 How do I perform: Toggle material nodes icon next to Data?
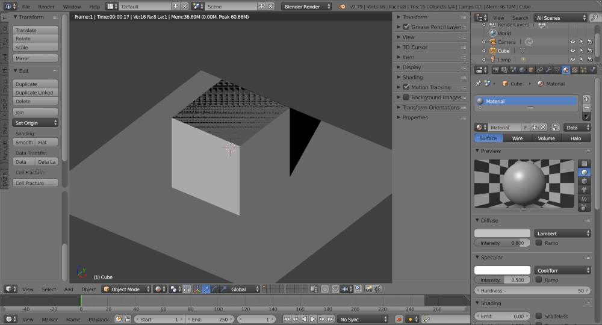(555, 128)
